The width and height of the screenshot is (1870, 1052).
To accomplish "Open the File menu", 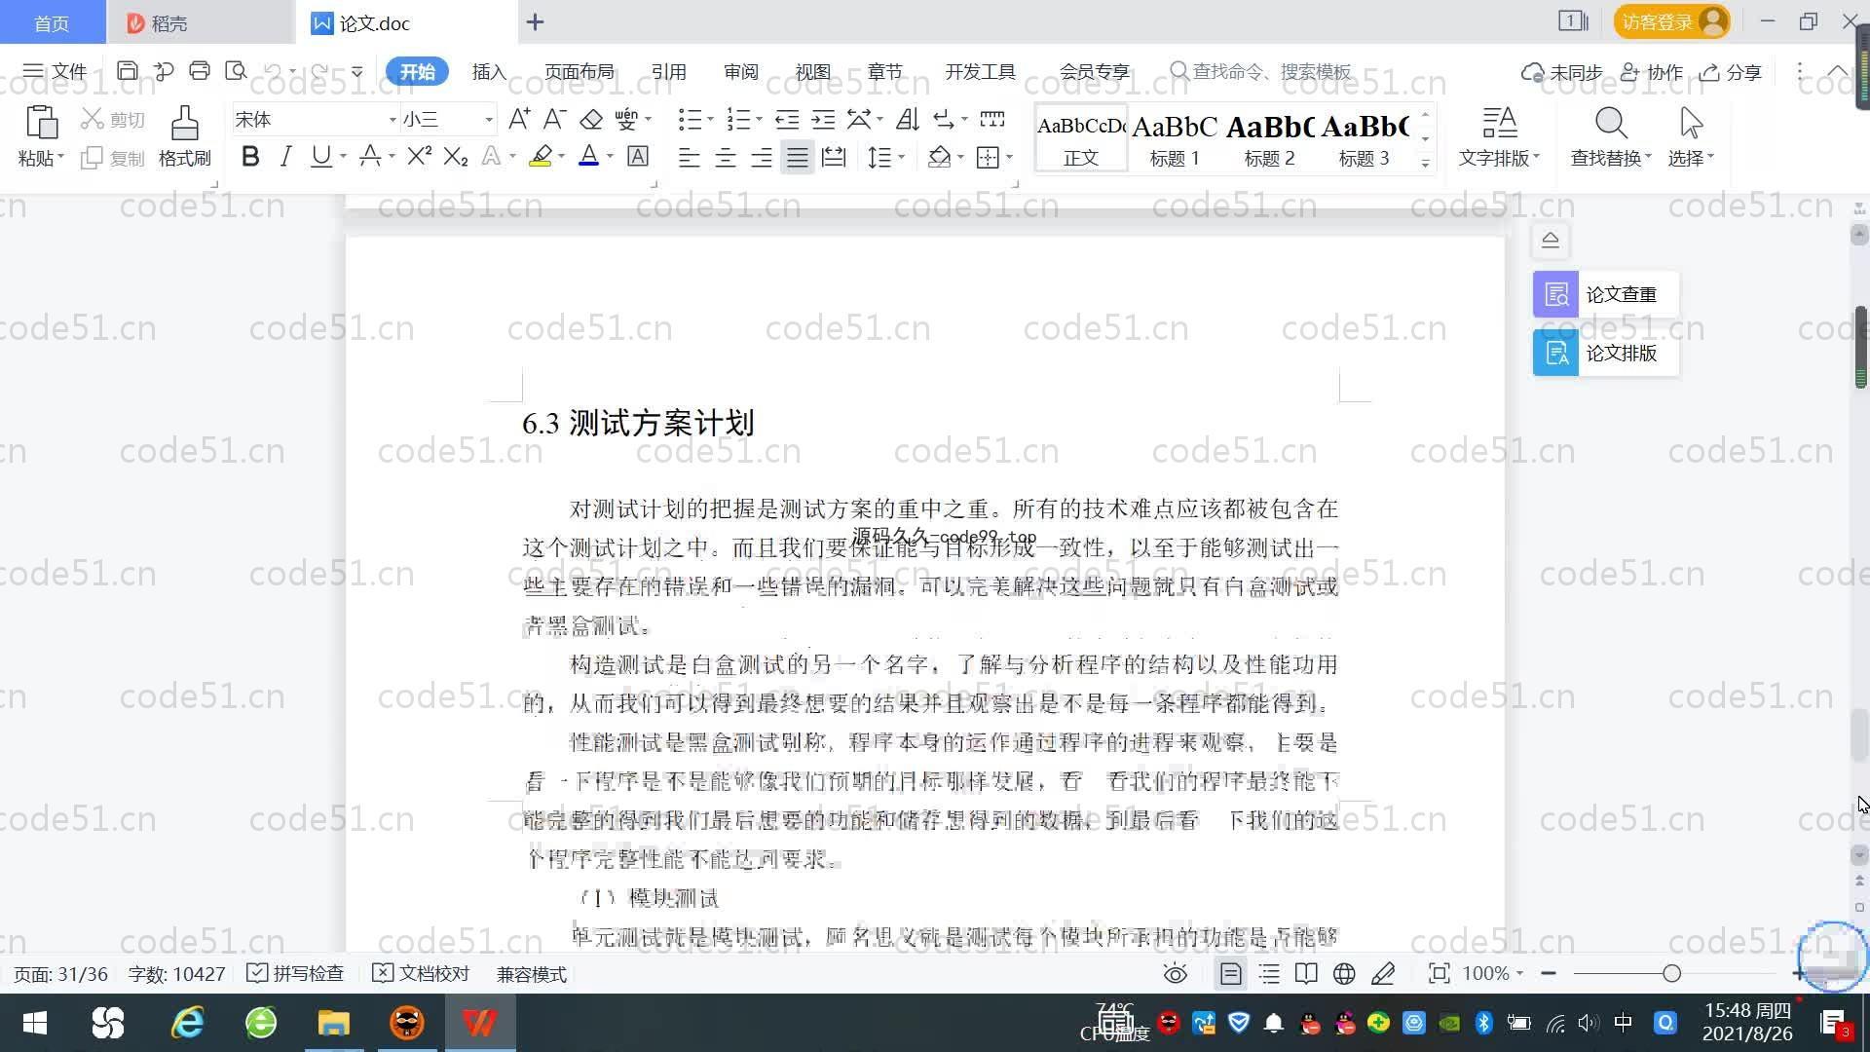I will [x=56, y=71].
